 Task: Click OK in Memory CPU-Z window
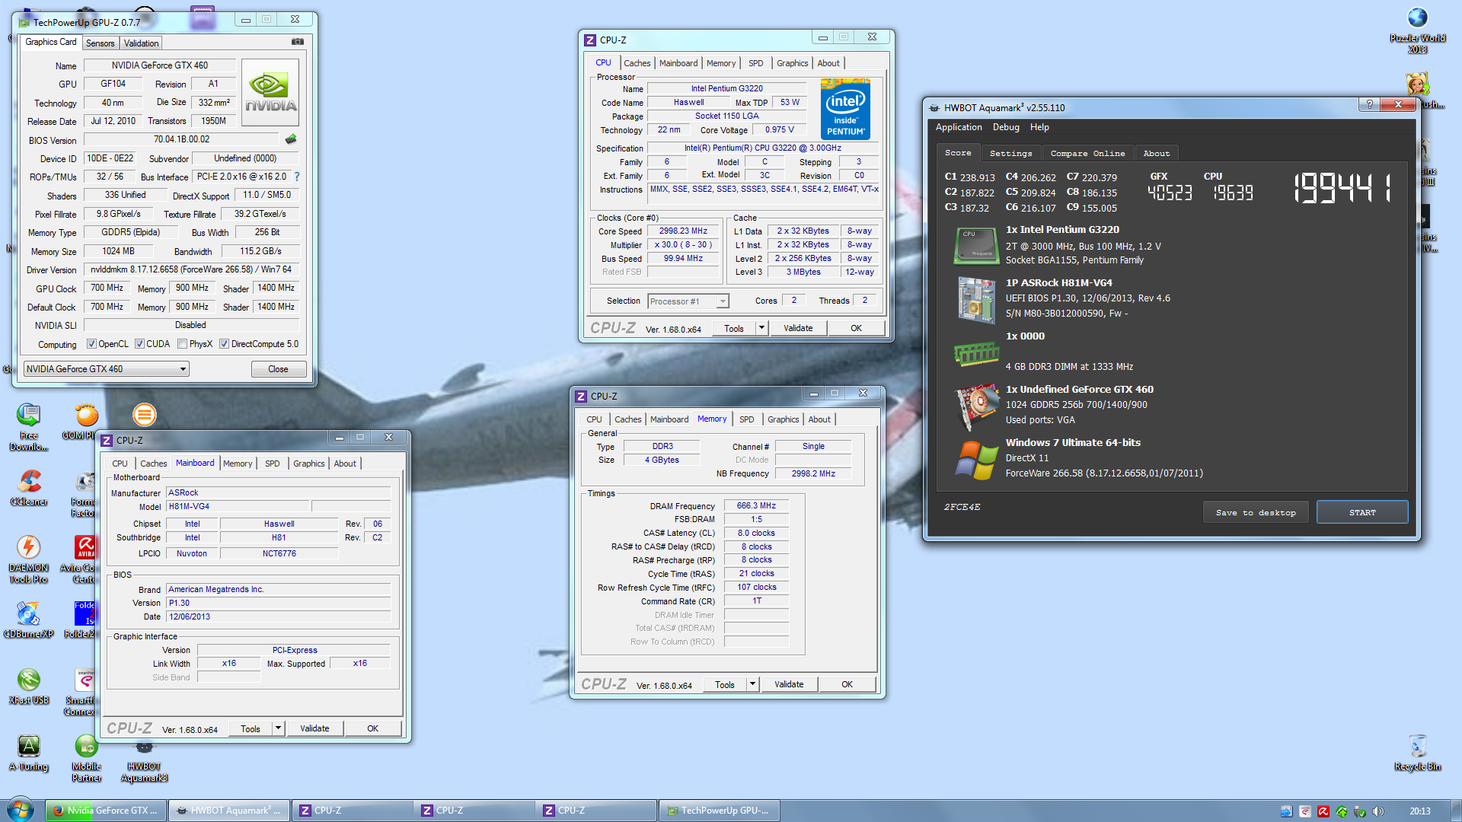pos(847,684)
